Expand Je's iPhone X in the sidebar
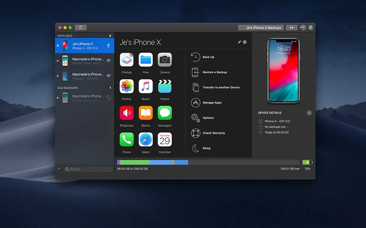 (x=58, y=45)
